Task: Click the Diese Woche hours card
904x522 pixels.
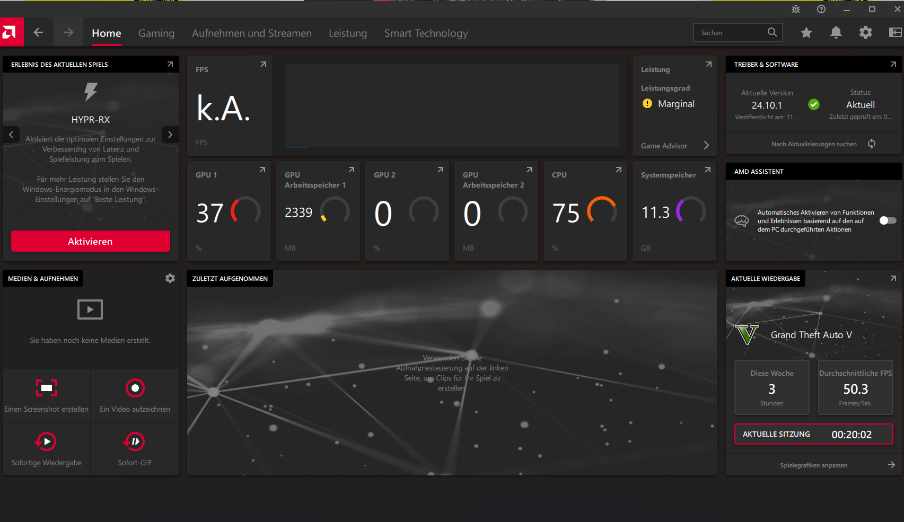Action: pyautogui.click(x=772, y=387)
